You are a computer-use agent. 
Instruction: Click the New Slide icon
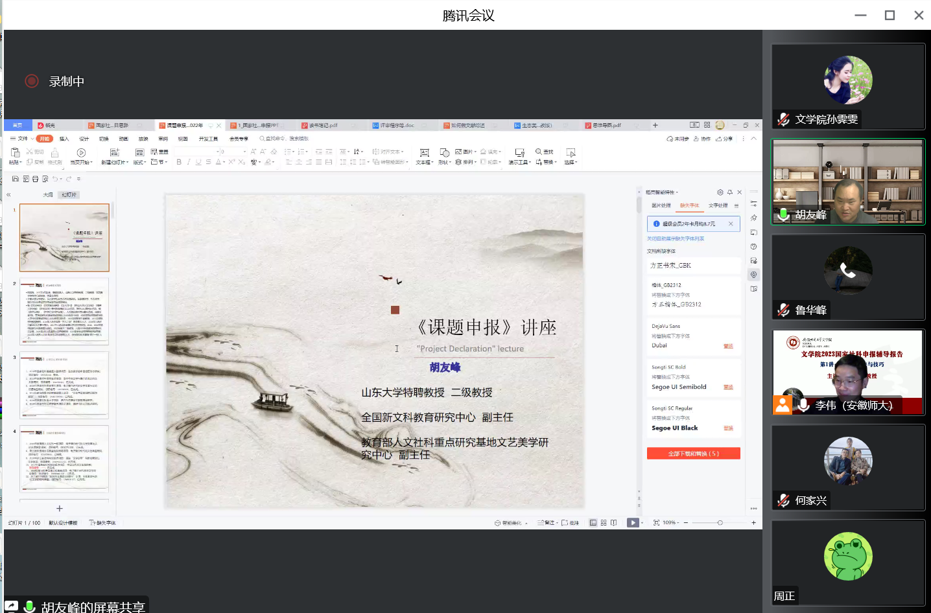click(114, 153)
